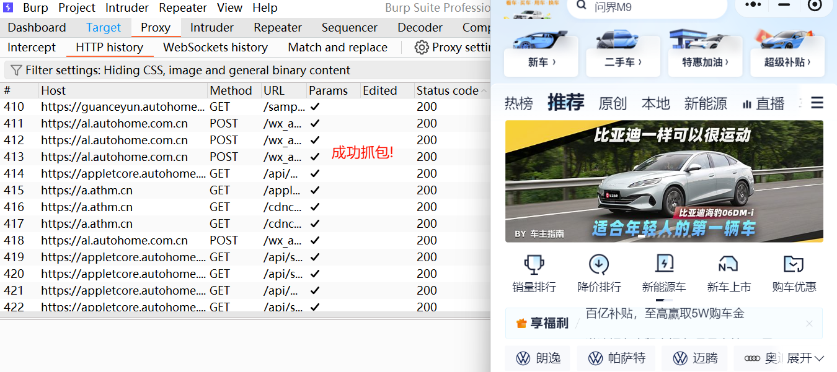Open the Repeater menu in menu bar
The image size is (837, 372).
pos(183,8)
